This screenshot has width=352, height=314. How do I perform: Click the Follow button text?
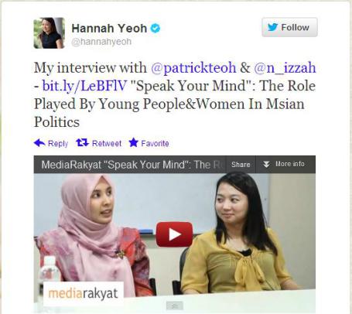295,27
